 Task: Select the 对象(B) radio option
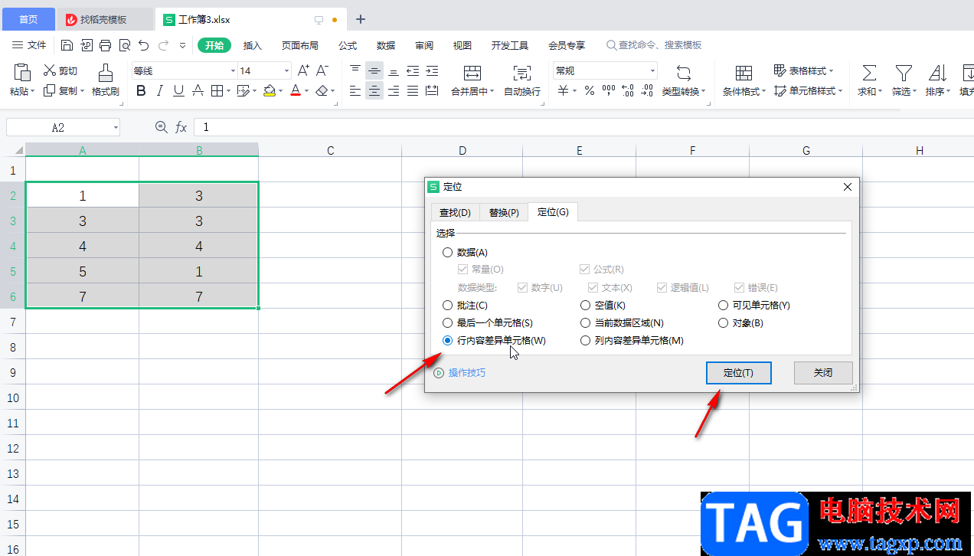click(723, 322)
